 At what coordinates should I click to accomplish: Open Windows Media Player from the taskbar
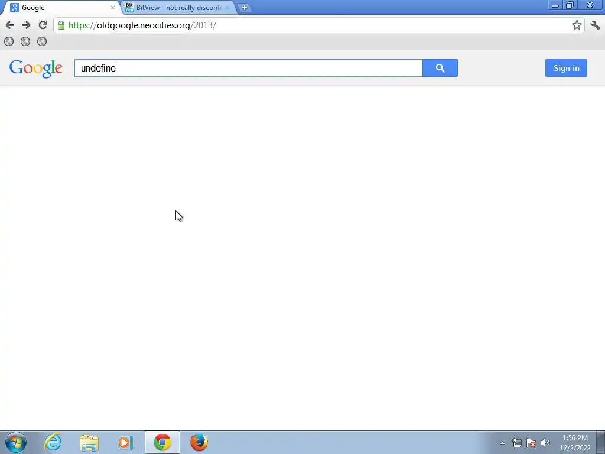(125, 442)
